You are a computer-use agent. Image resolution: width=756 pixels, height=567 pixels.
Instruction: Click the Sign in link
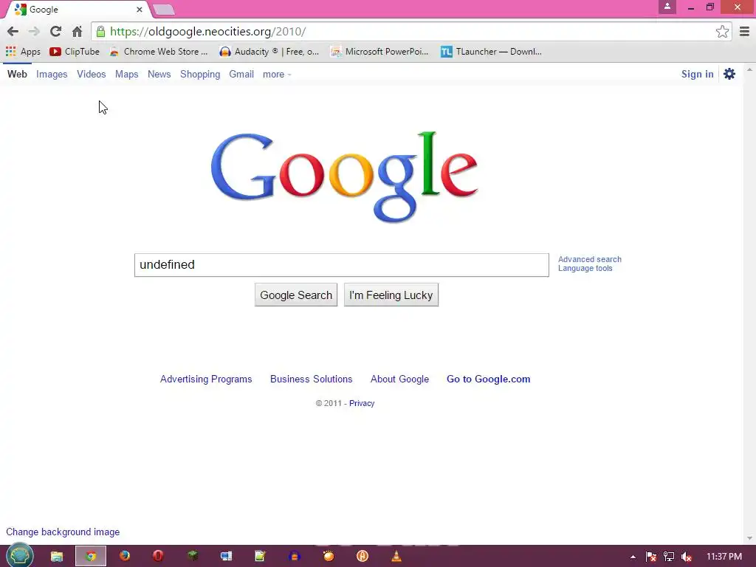[x=697, y=75]
